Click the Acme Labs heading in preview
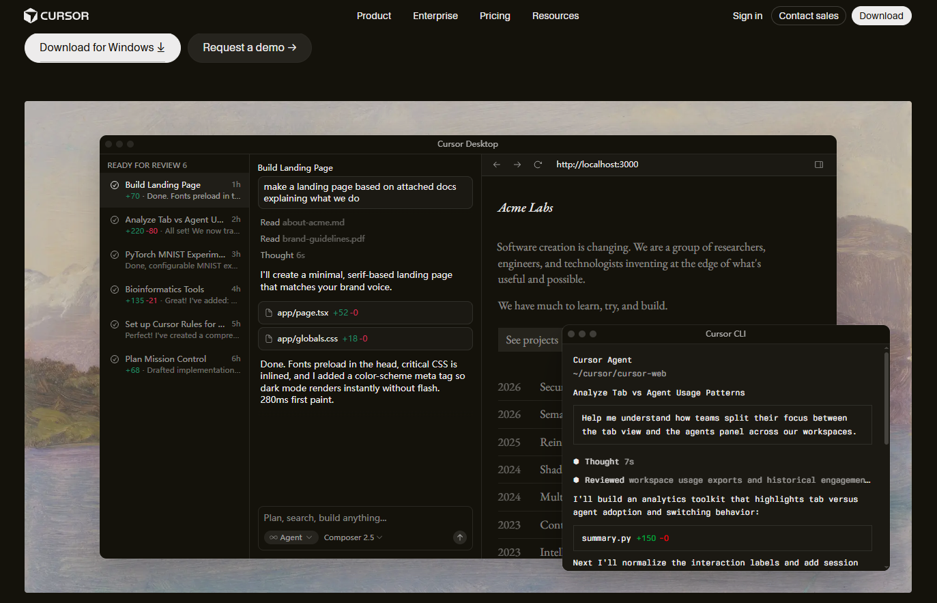937x603 pixels. pyautogui.click(x=525, y=208)
